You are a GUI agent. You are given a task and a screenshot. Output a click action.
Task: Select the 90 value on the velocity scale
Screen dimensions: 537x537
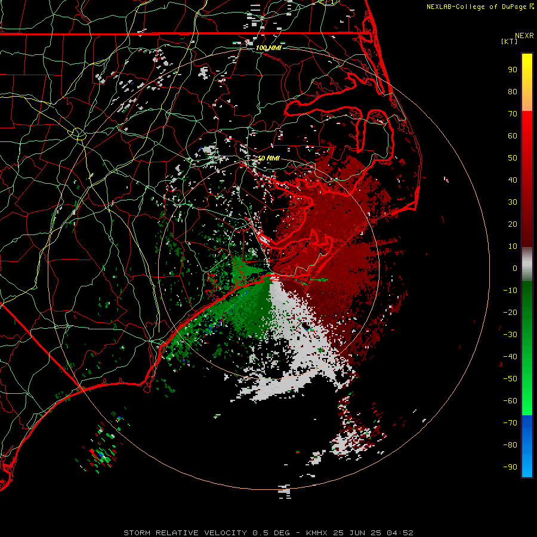pos(513,70)
